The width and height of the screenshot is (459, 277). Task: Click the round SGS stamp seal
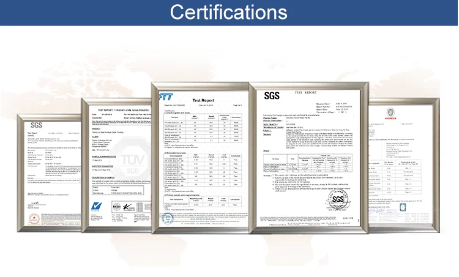point(337,200)
